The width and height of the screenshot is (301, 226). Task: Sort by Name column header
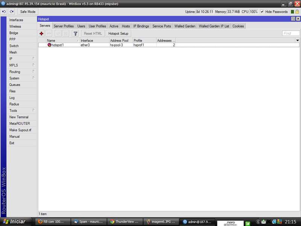(63, 41)
